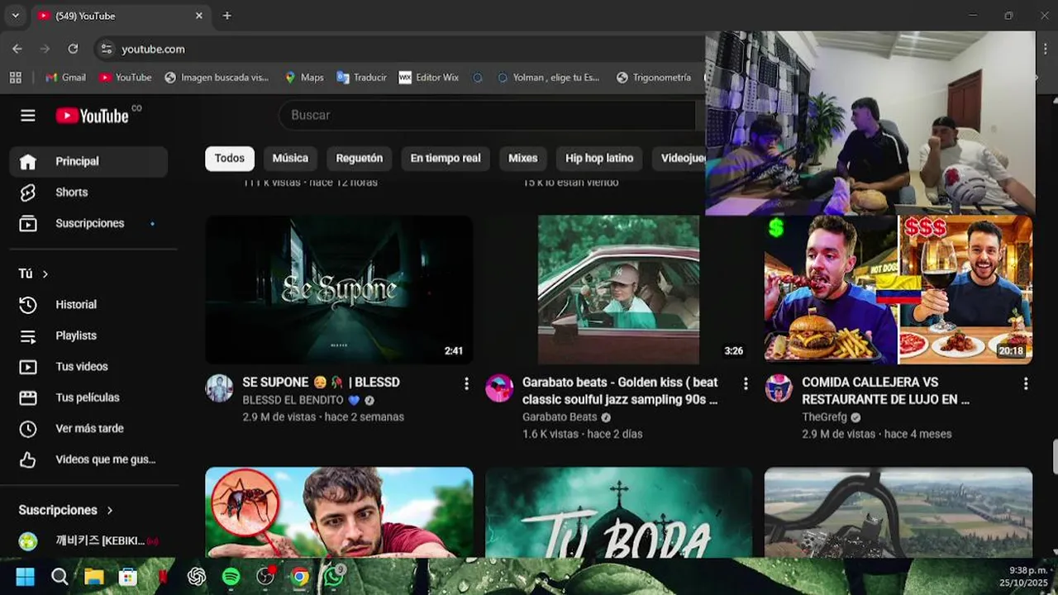The image size is (1058, 595).
Task: Open the Shorts section
Action: pos(88,192)
